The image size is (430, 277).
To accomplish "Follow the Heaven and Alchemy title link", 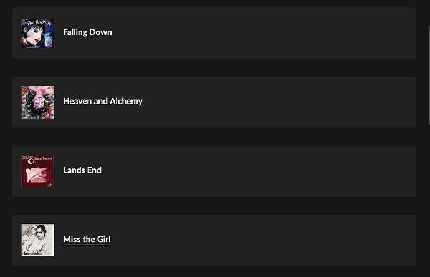I will point(103,101).
